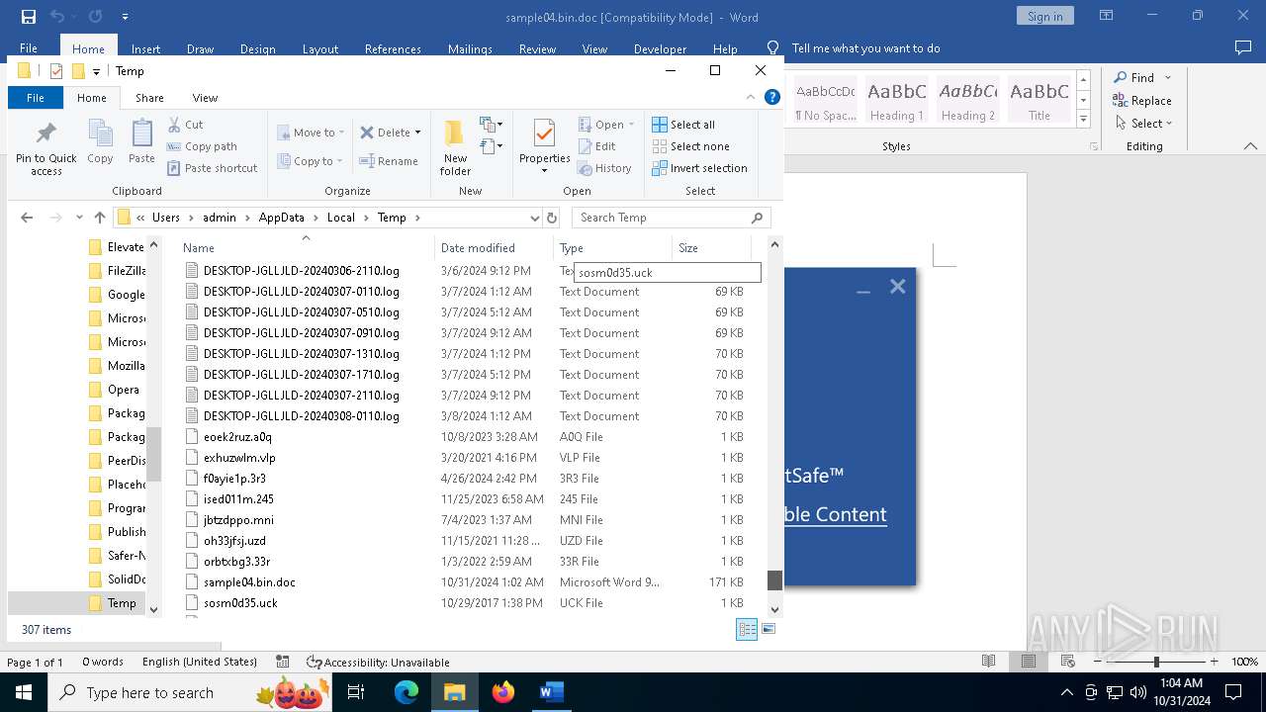Expand the Word Styles gallery
The height and width of the screenshot is (712, 1266).
pos(1083,119)
